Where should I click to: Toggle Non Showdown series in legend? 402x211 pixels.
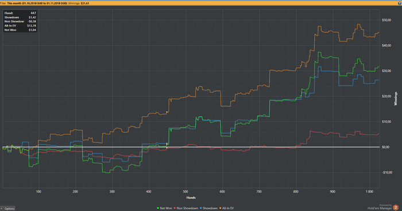click(186, 208)
